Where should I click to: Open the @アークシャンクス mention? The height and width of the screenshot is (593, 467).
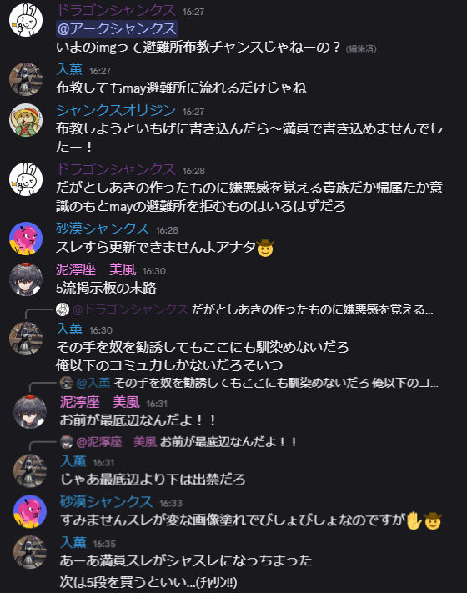coord(117,28)
